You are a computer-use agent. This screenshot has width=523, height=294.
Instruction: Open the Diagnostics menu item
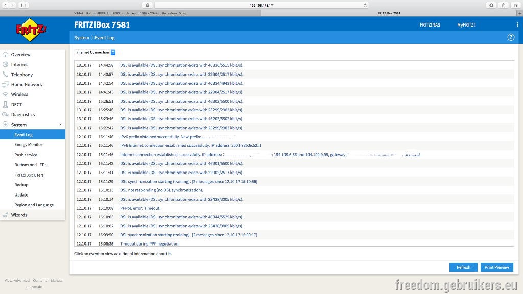click(22, 114)
